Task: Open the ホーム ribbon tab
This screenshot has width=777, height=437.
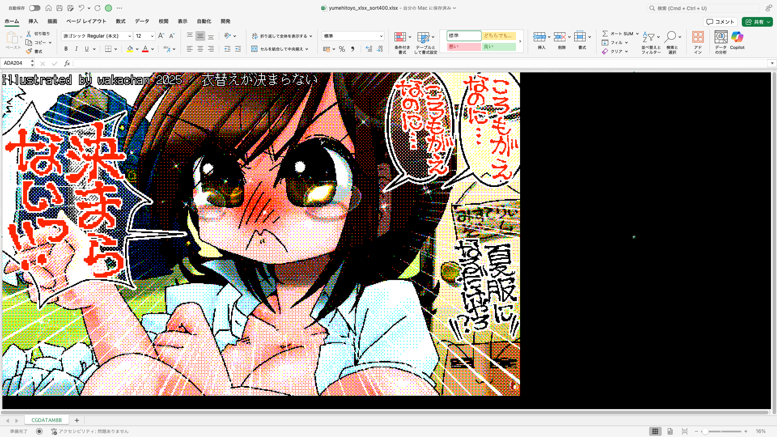Action: pos(12,21)
